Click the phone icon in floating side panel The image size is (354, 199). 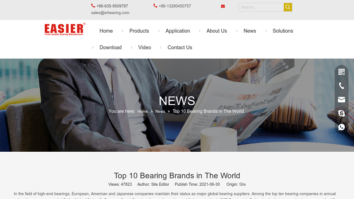[x=341, y=86]
